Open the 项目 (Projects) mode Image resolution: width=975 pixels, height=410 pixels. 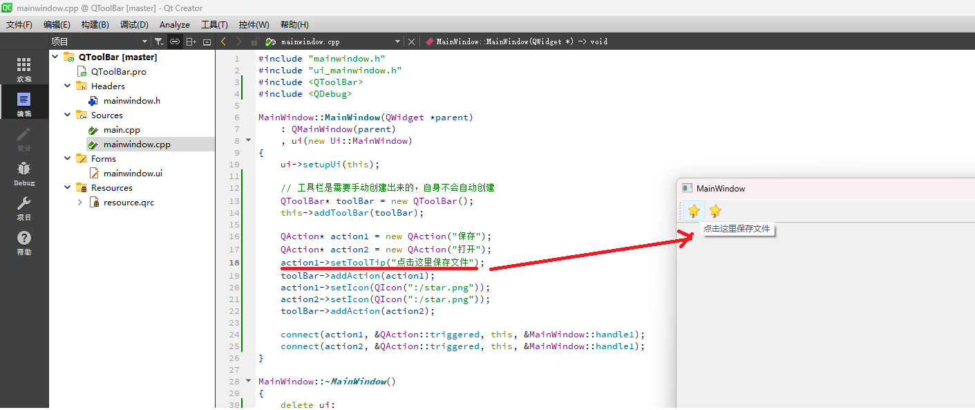[x=24, y=207]
